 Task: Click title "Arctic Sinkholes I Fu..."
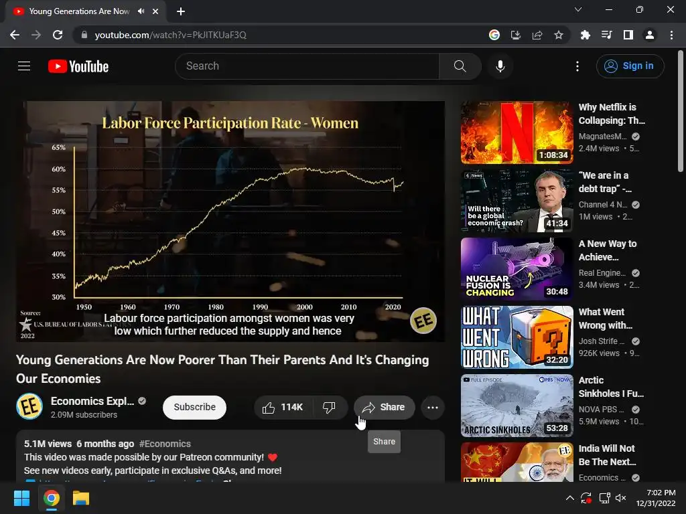click(611, 387)
